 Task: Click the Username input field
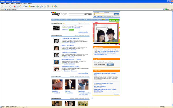pos(99,14)
